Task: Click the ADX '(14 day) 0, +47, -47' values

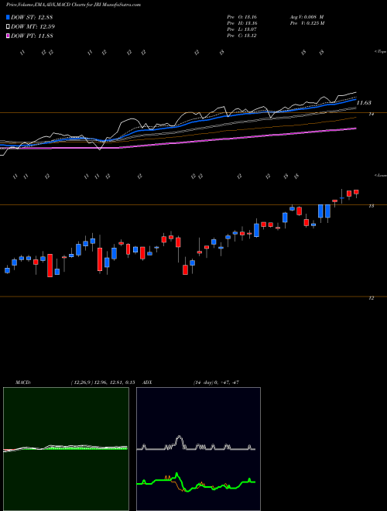Action: (216, 382)
